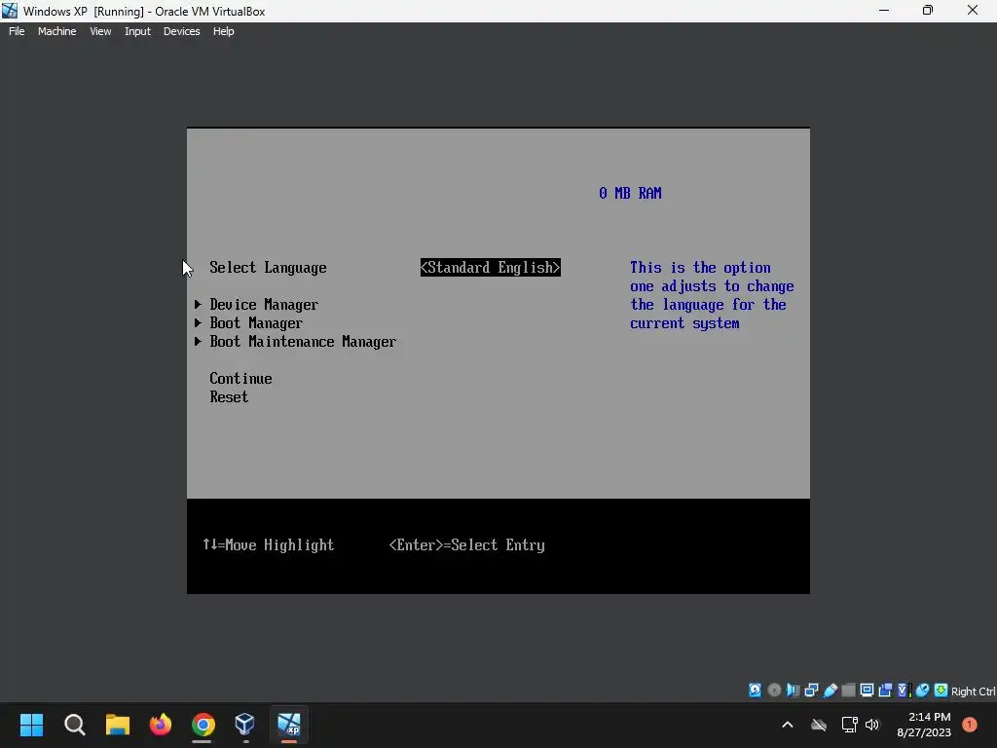Click the keyboard capture arrow icon
This screenshot has width=997, height=748.
click(x=942, y=691)
